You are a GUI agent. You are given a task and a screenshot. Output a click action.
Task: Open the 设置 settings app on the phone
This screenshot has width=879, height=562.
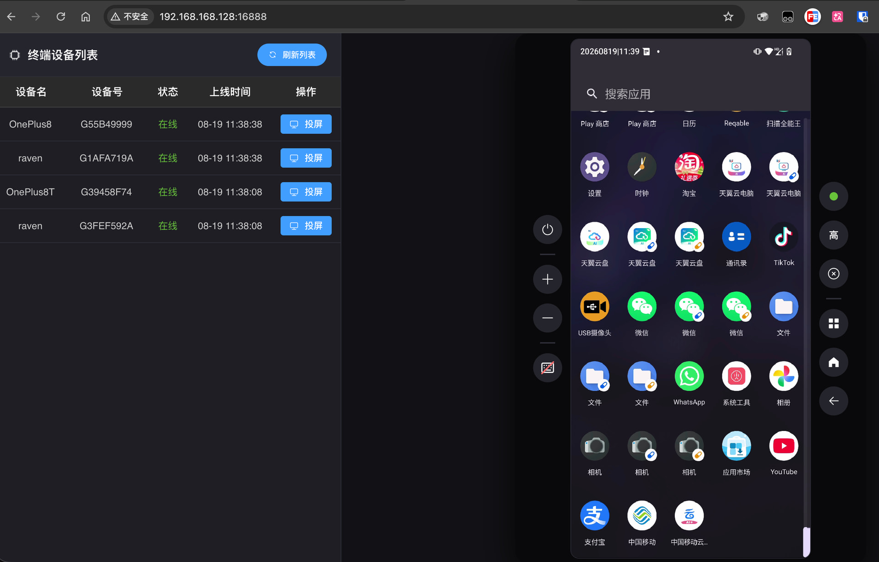[594, 167]
